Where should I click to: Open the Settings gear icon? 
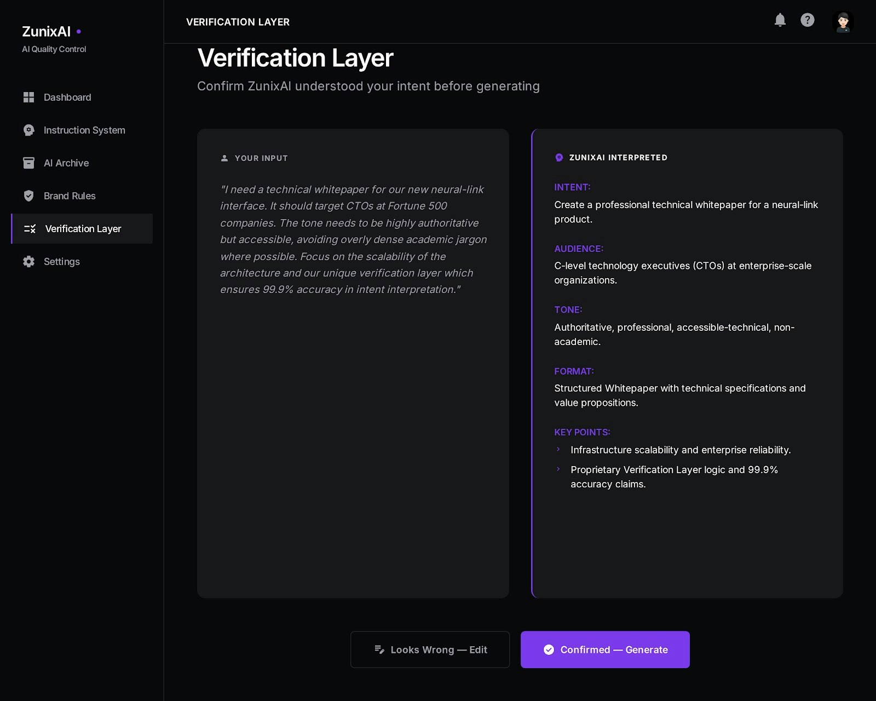28,262
